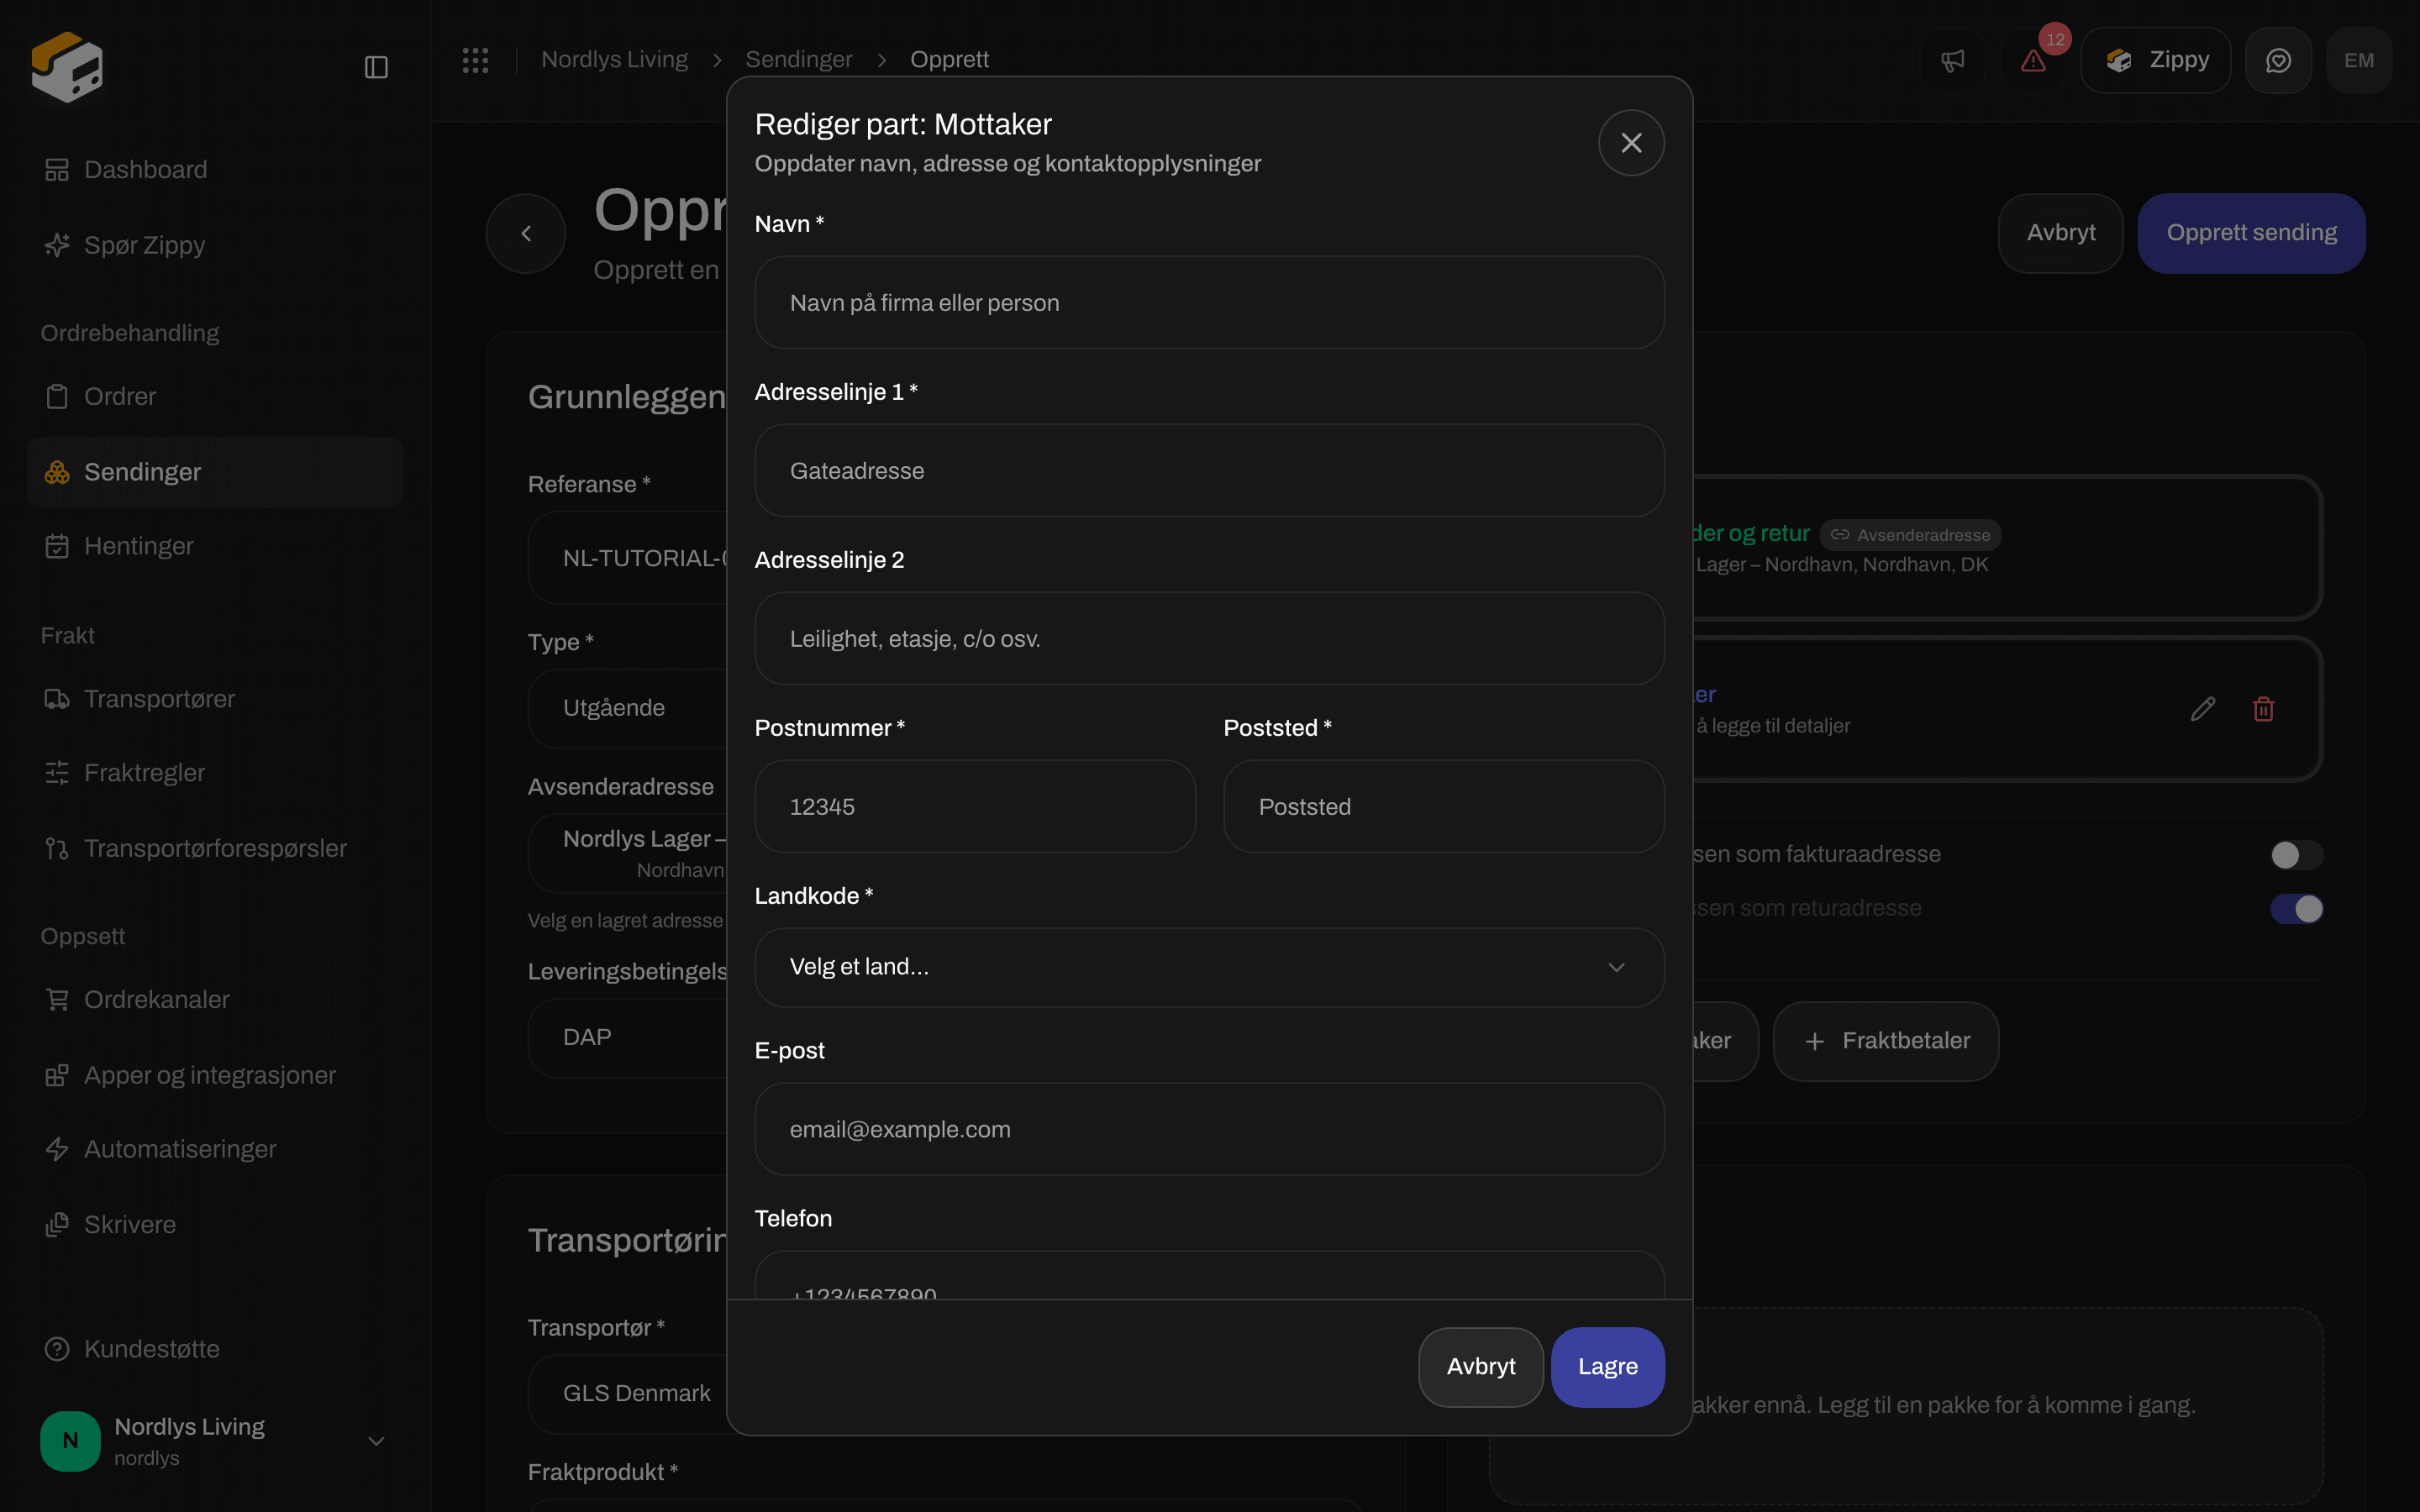
Task: Click Avbryt in the dialog footer
Action: tap(1481, 1367)
